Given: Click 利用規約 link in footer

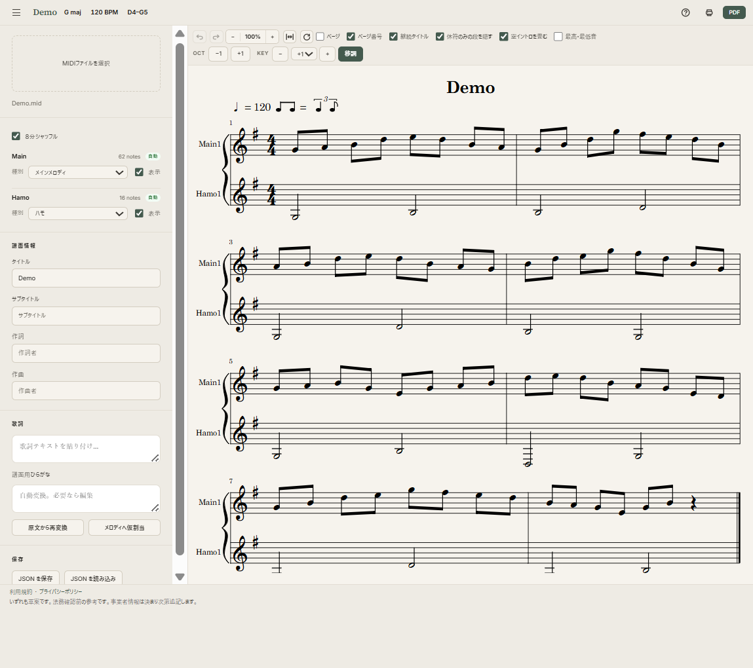Looking at the screenshot, I should point(21,592).
